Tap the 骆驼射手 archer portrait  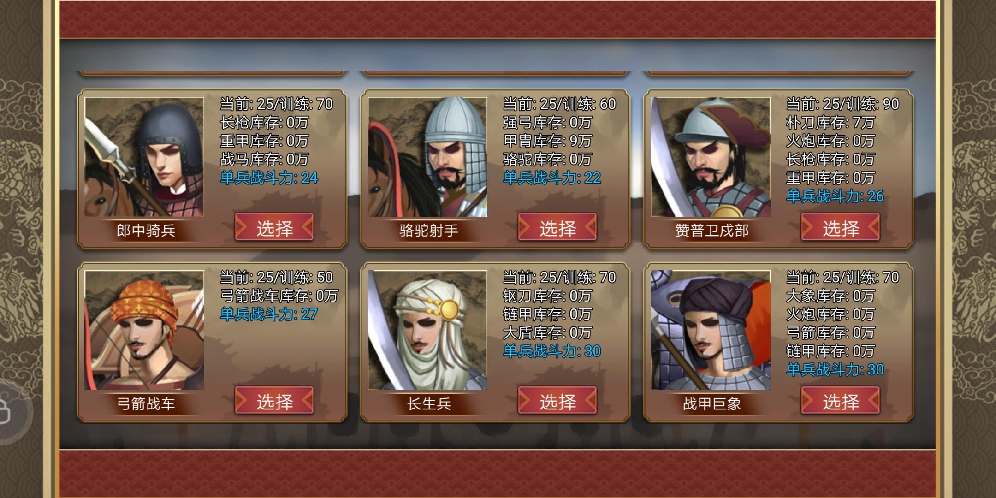(427, 157)
